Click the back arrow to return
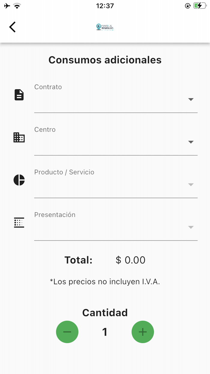 tap(12, 27)
